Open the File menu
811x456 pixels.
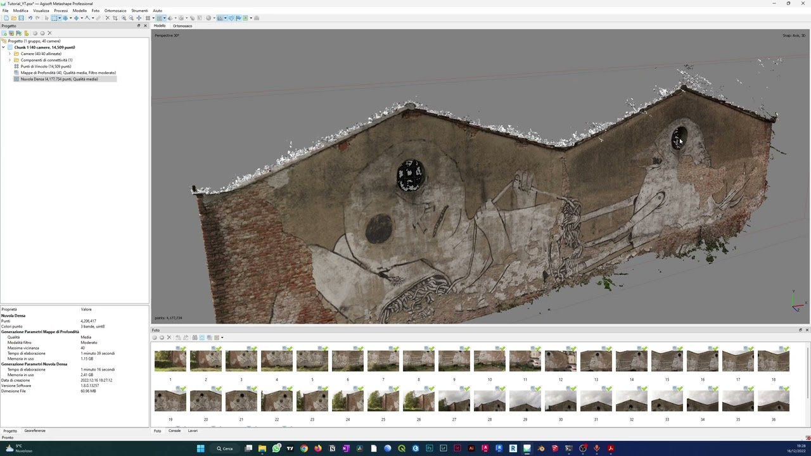[x=5, y=11]
